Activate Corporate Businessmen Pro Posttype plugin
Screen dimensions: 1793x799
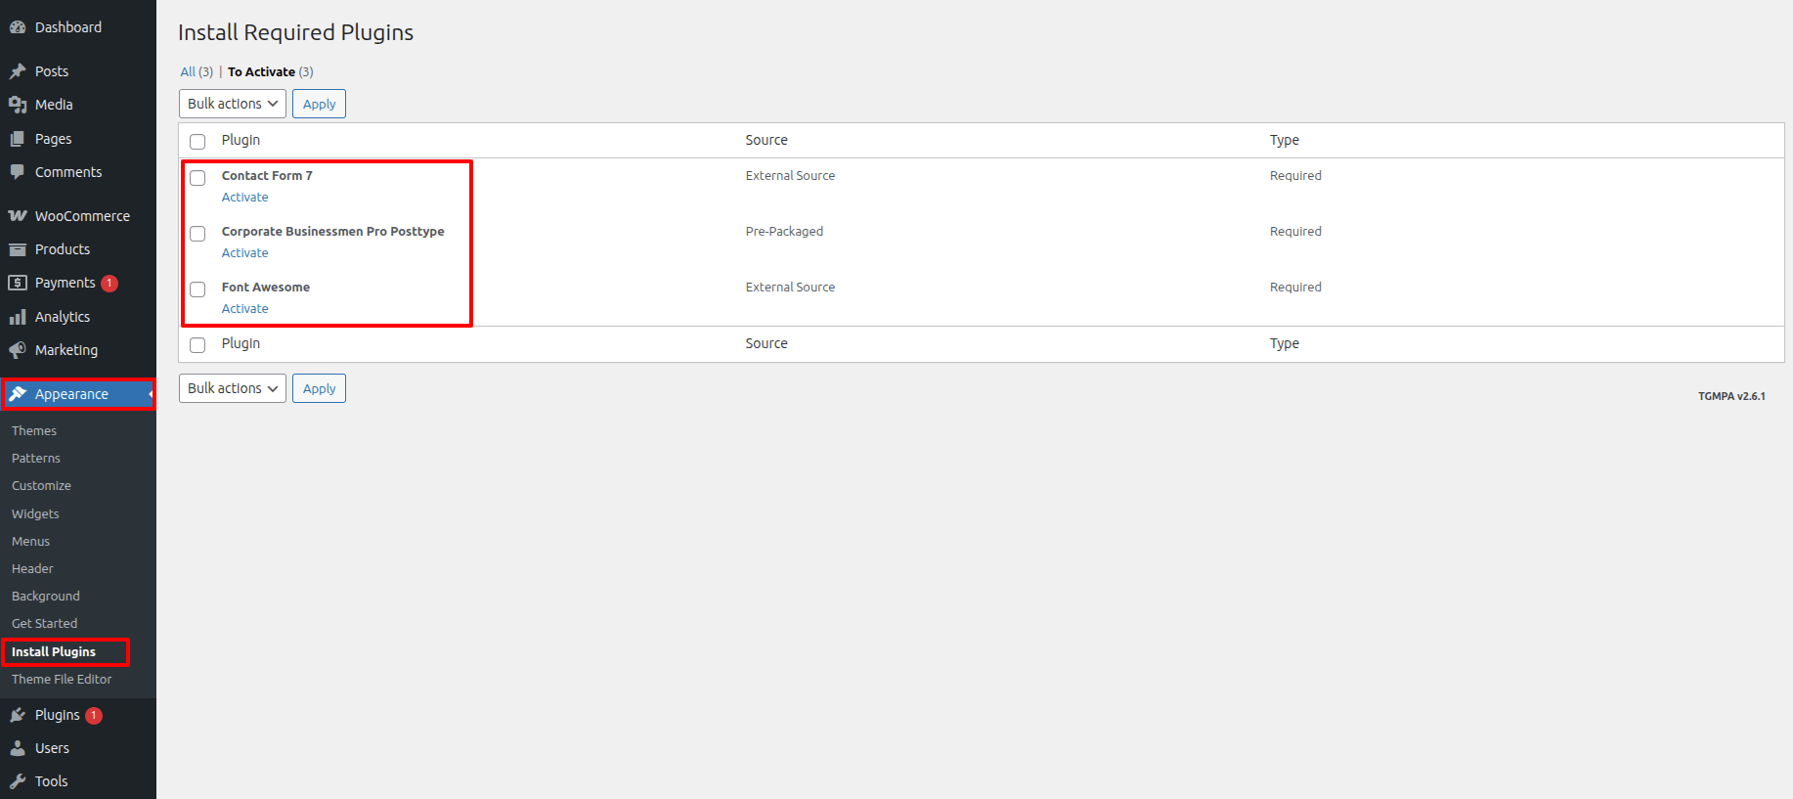coord(244,253)
